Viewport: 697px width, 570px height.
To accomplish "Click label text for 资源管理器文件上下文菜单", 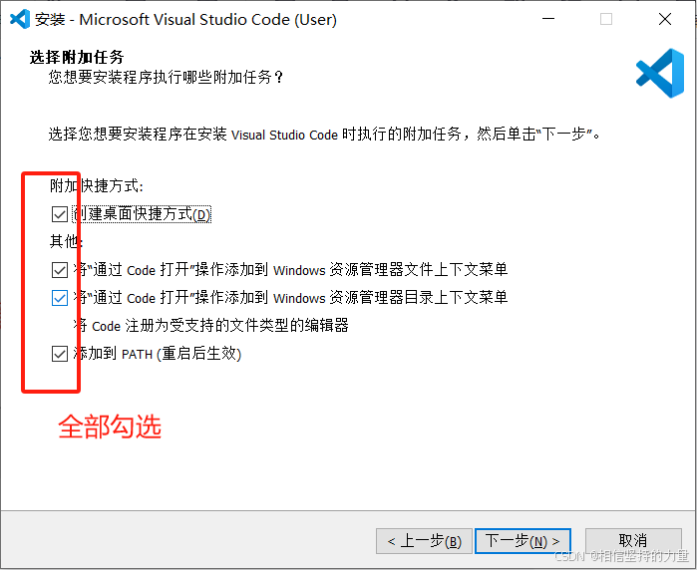I will (x=290, y=270).
